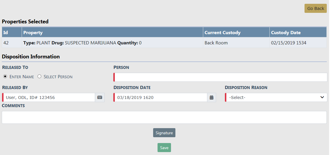Expand the Disposition Reason dropdown
The height and width of the screenshot is (155, 330).
[x=276, y=97]
